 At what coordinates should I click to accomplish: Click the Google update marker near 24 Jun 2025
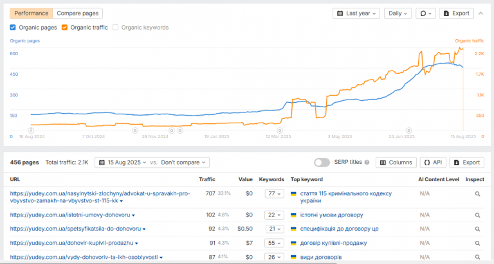(408, 130)
